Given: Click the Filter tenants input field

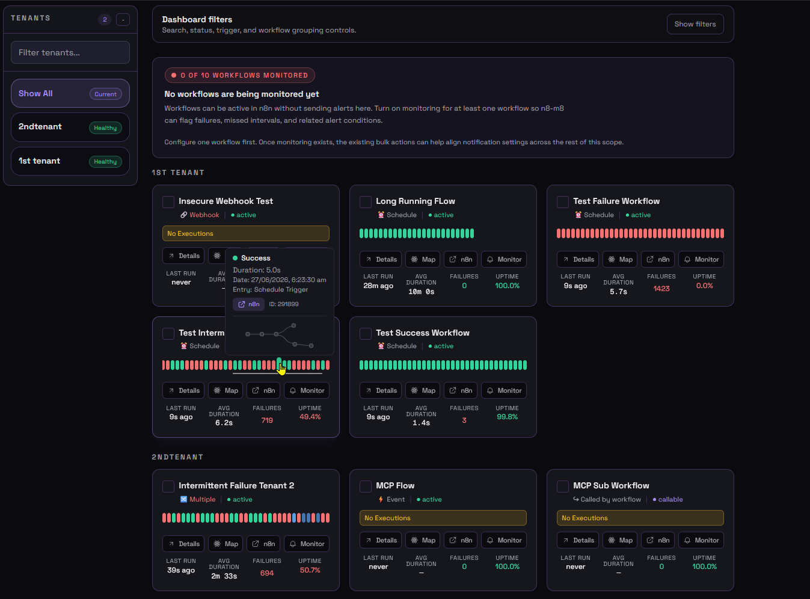Looking at the screenshot, I should [70, 52].
